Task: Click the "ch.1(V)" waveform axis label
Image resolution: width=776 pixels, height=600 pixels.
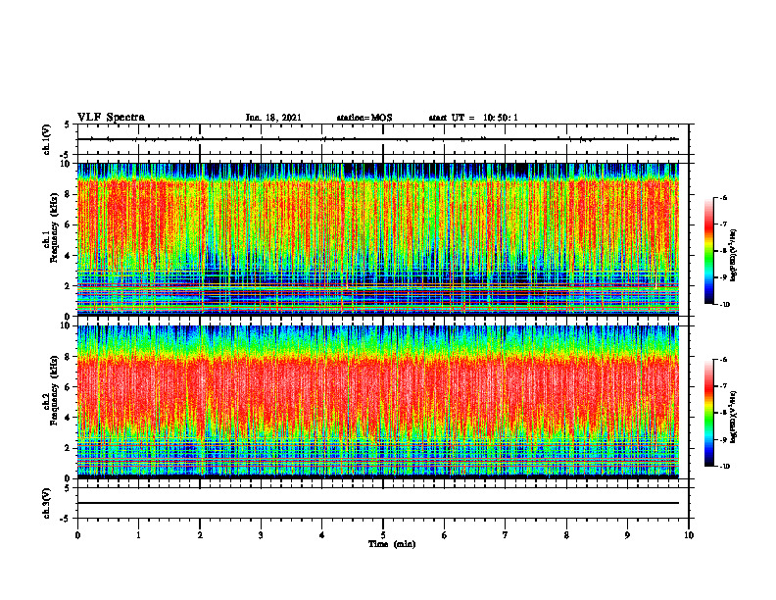Action: 47,139
